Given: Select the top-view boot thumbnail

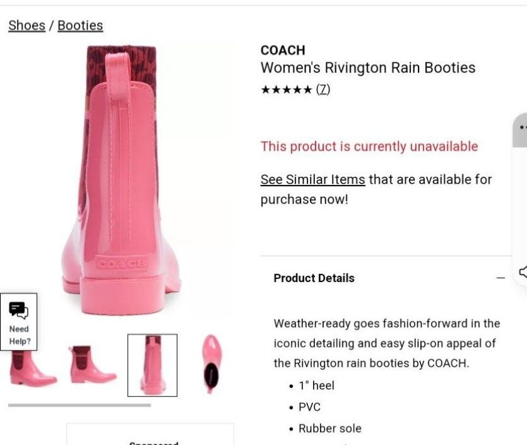Looking at the screenshot, I should point(212,364).
